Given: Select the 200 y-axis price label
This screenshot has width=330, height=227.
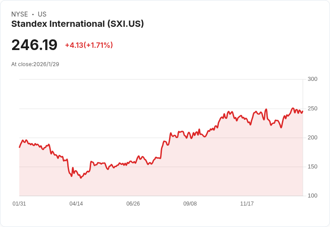Looking at the screenshot, I should click(312, 138).
